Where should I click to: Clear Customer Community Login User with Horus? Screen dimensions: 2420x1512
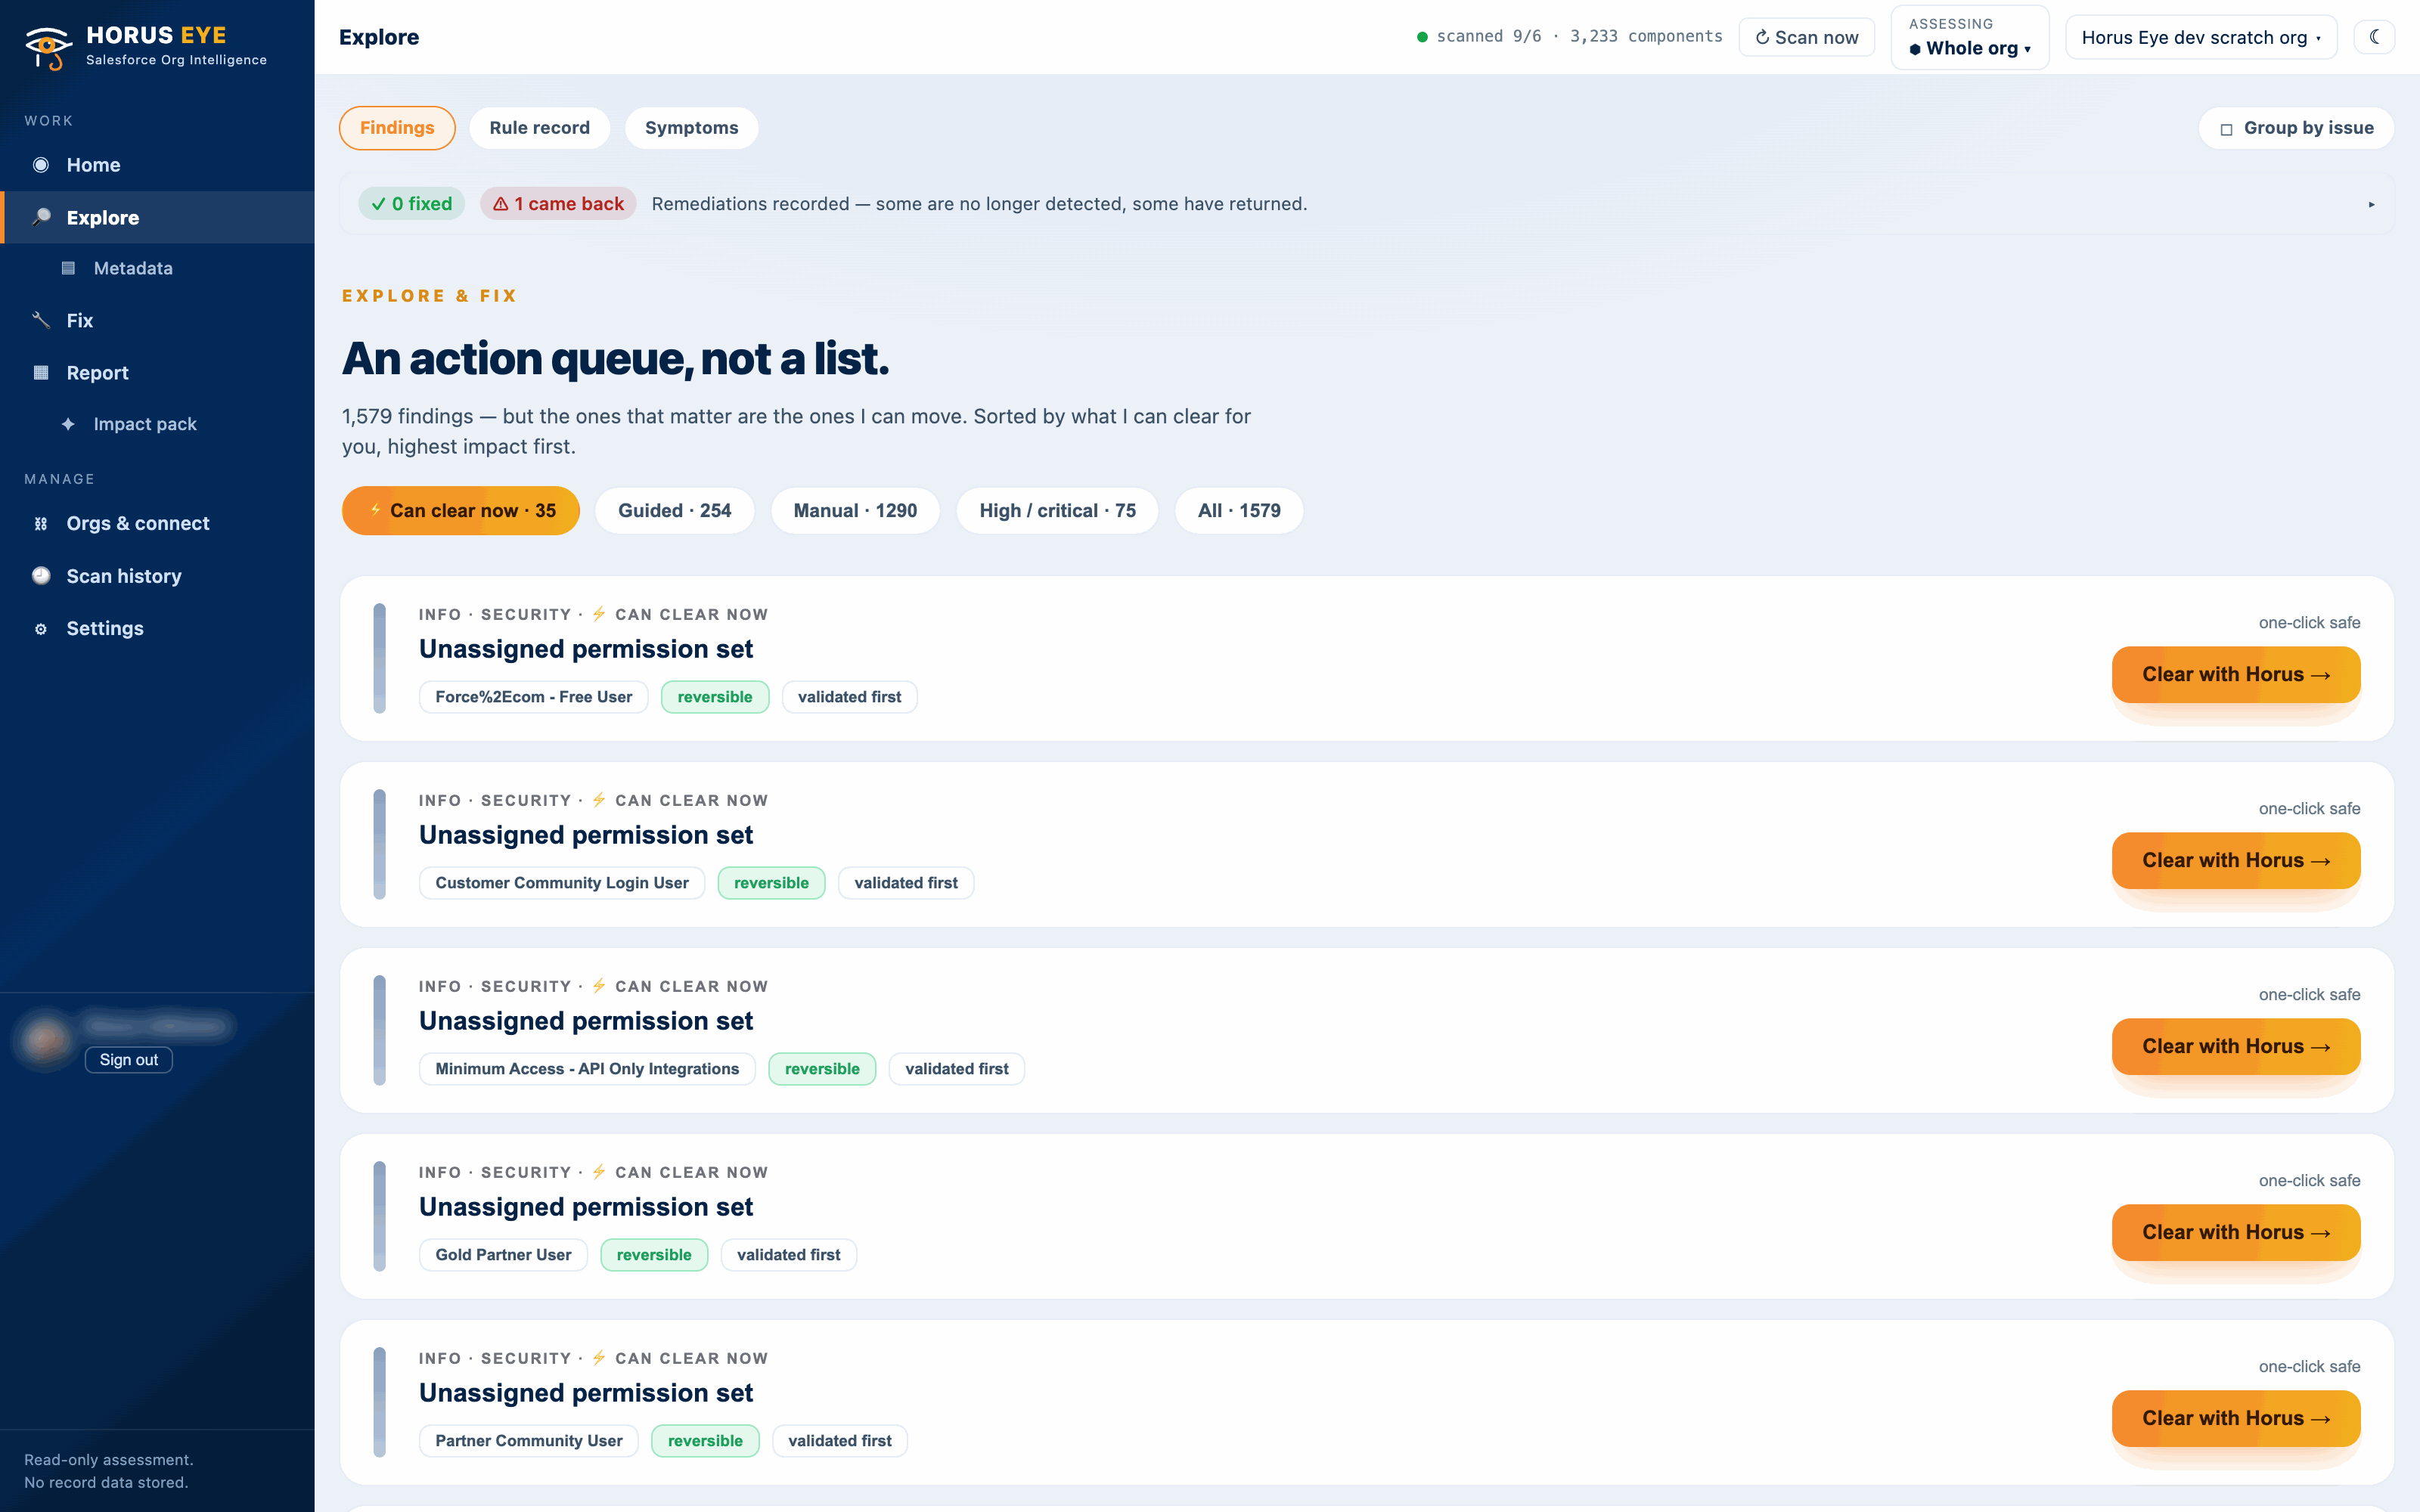2236,861
